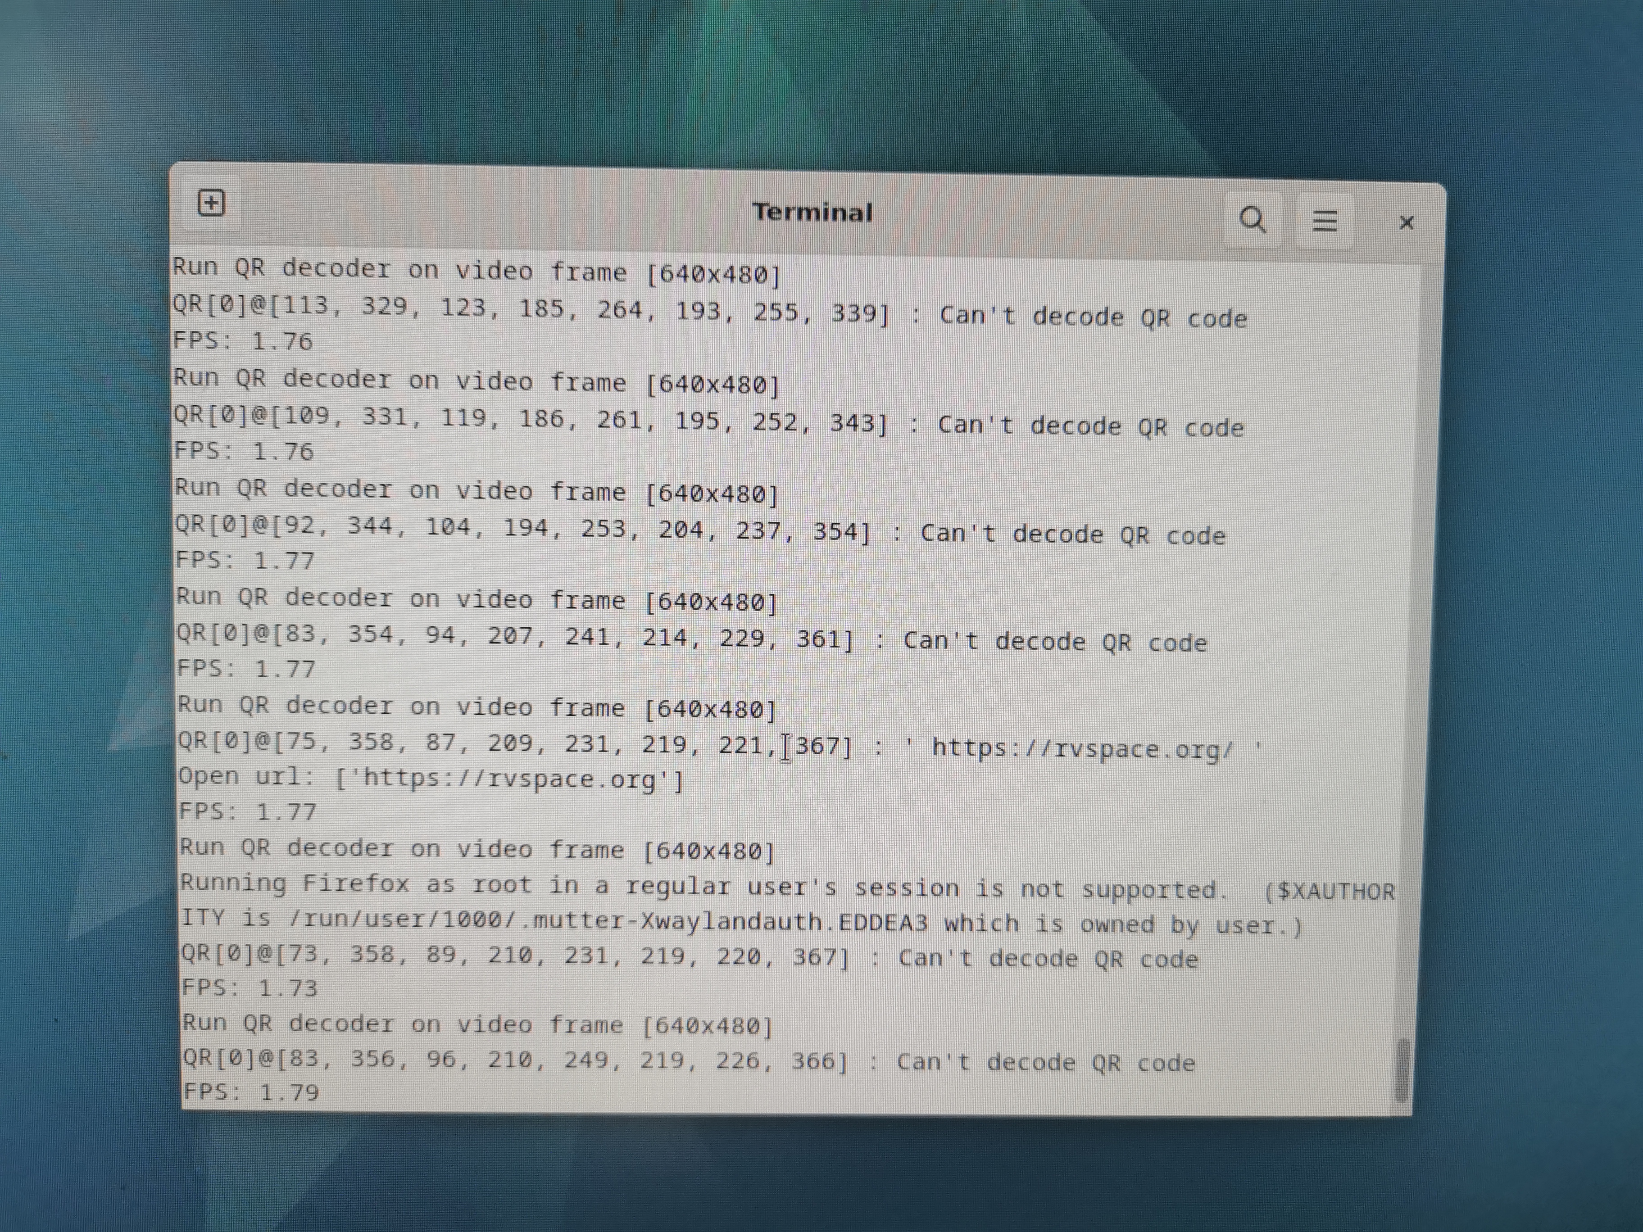Click the QR line starting with [73, 358
This screenshot has height=1232, width=1643.
click(x=689, y=956)
